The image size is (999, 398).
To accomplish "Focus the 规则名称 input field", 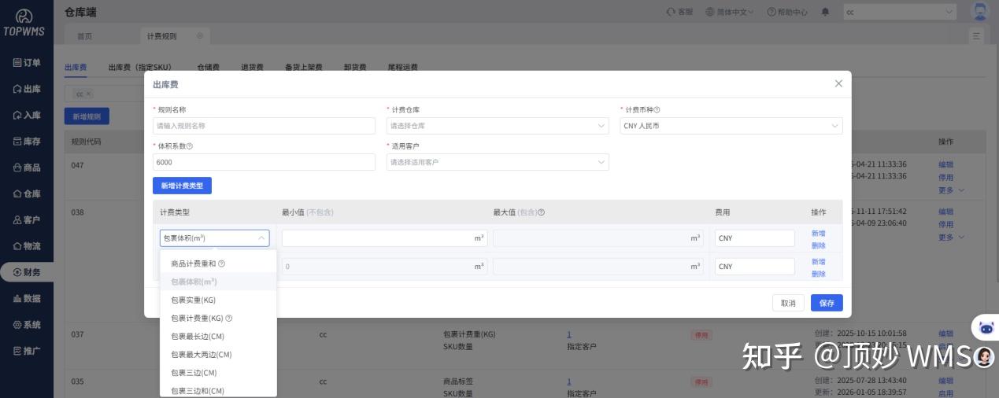I will (264, 126).
